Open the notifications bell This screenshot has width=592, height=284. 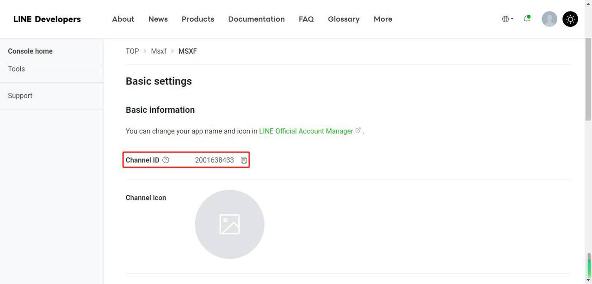(527, 19)
